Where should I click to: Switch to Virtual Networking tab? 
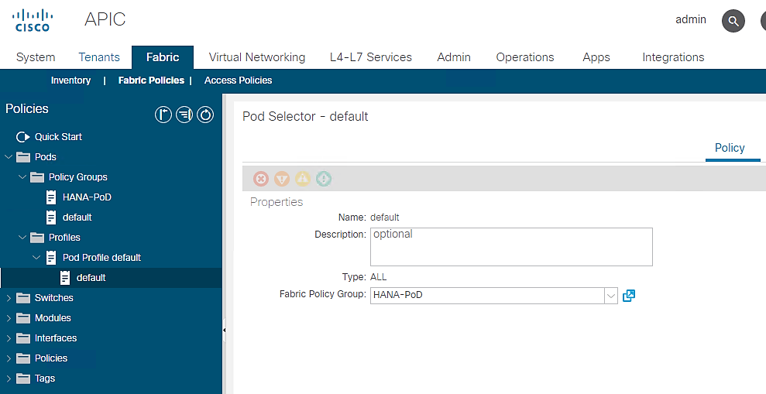257,57
